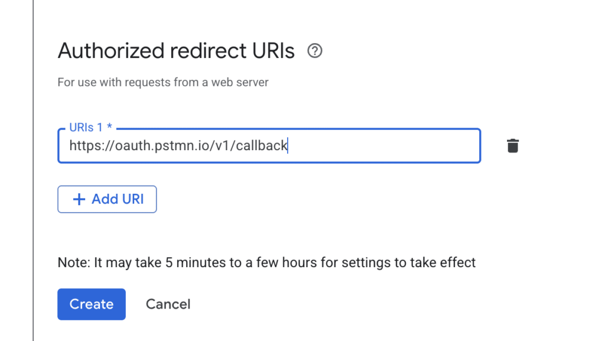The width and height of the screenshot is (605, 341).
Task: Open help for Authorized redirect URIs
Action: (315, 51)
